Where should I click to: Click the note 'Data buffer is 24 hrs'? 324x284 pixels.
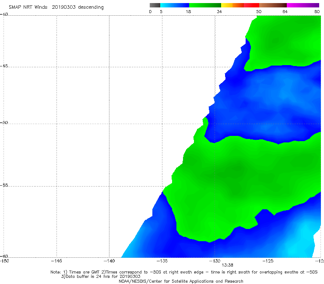[101, 277]
